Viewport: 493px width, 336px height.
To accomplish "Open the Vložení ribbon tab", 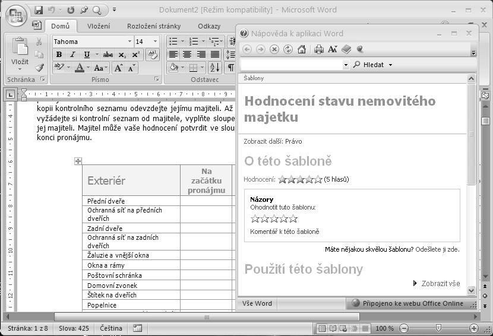I will click(x=99, y=26).
